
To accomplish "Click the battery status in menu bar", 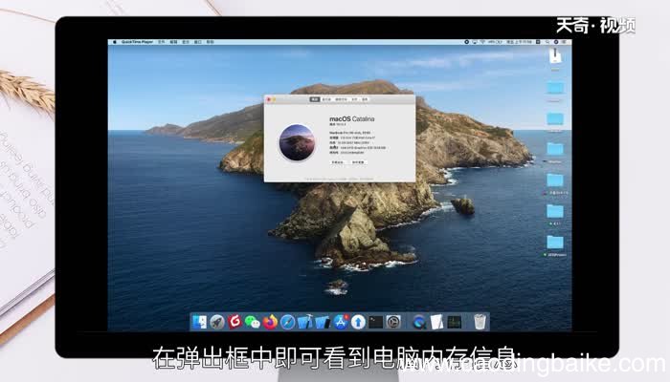I will (495, 42).
